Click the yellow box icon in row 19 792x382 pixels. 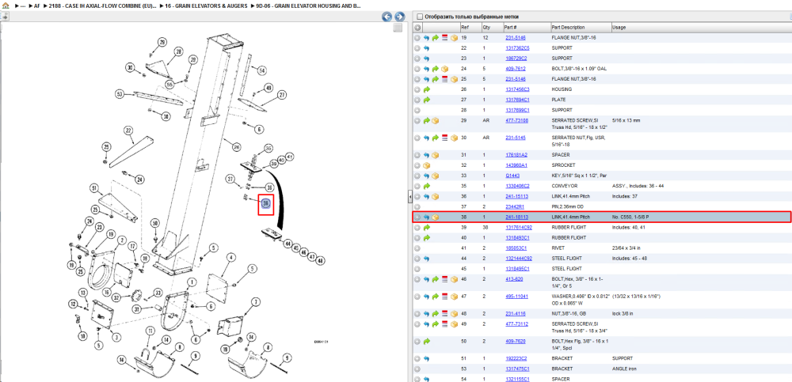pos(454,38)
